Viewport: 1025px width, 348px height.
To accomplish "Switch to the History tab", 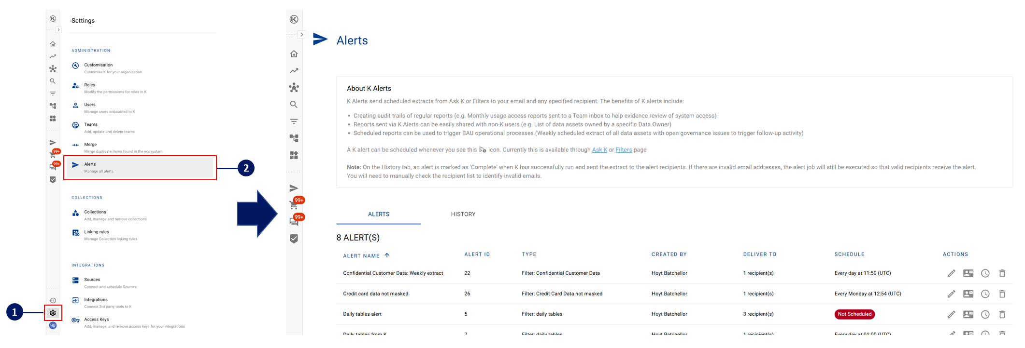I will click(x=463, y=214).
